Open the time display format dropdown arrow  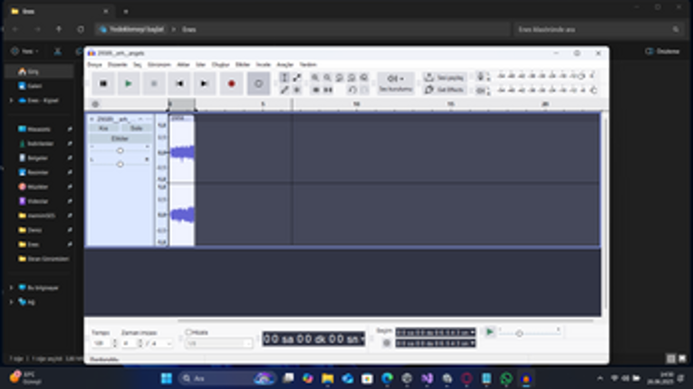click(x=362, y=338)
